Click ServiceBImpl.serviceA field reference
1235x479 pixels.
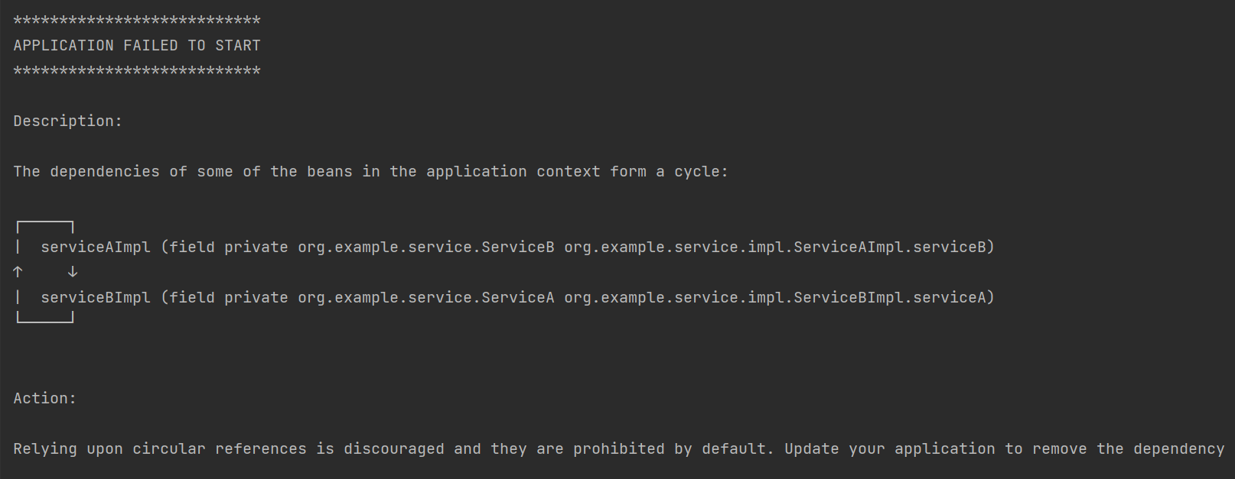tap(890, 297)
